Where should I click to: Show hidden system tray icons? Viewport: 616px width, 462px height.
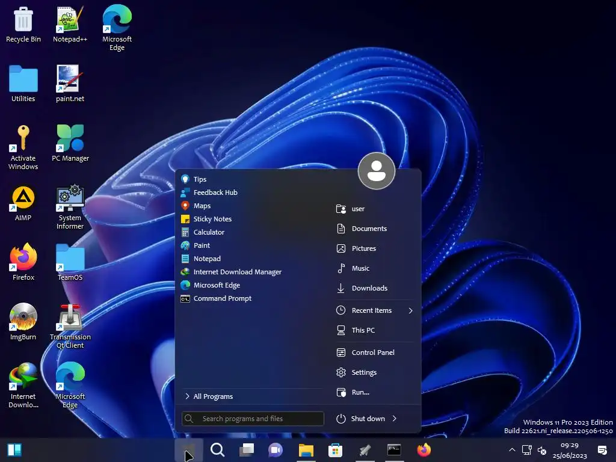pyautogui.click(x=512, y=450)
